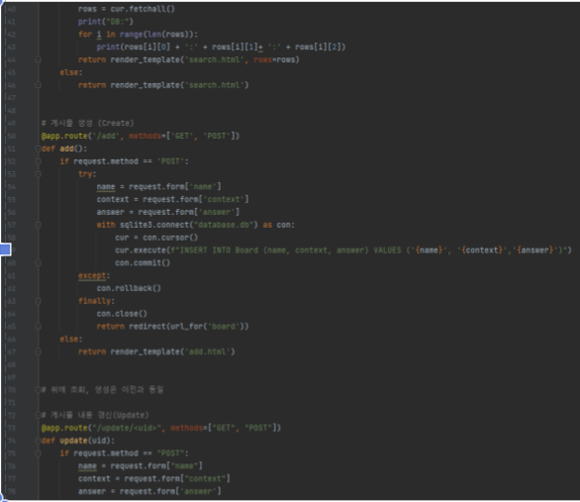This screenshot has width=580, height=502.
Task: Click 'cur = con.cursor()' line
Action: [156, 238]
